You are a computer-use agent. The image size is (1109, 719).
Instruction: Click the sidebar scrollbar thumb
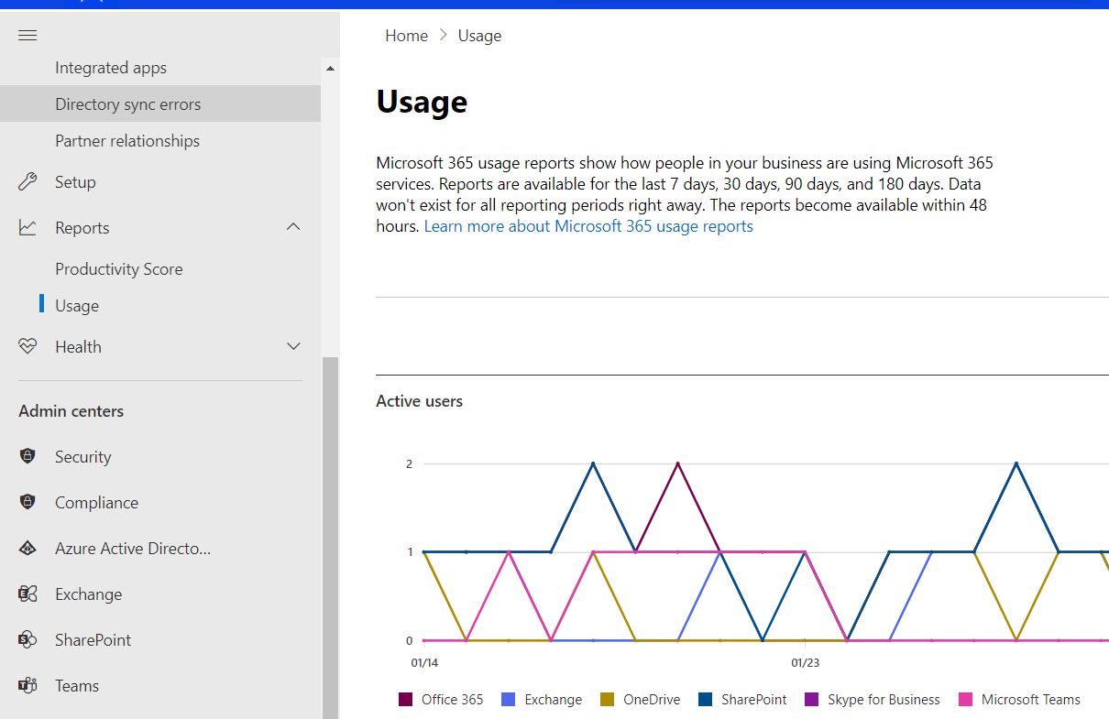330,538
